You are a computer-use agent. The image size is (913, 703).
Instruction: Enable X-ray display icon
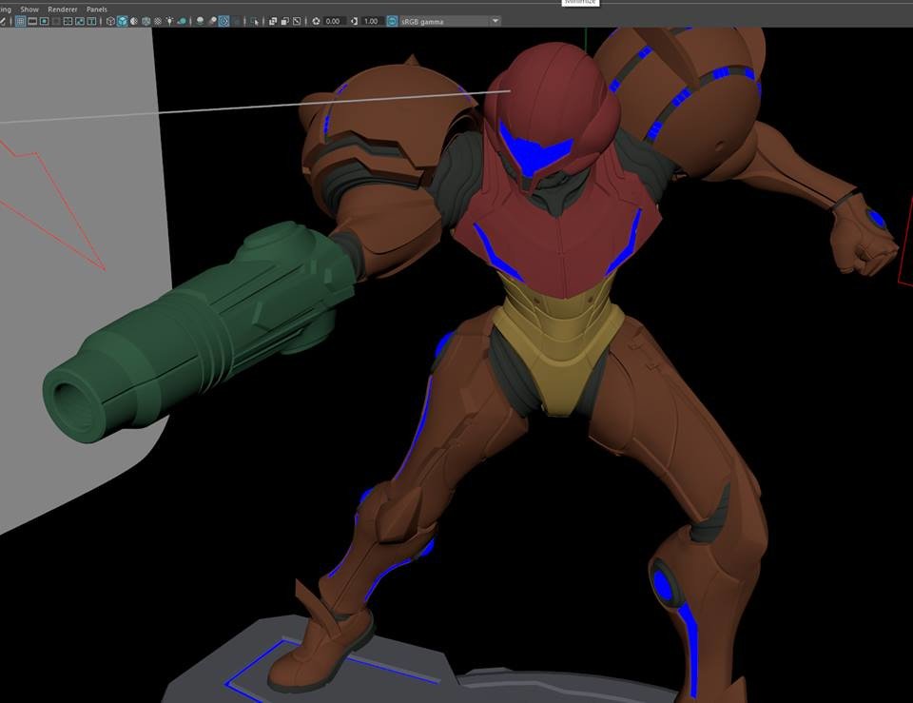[273, 21]
